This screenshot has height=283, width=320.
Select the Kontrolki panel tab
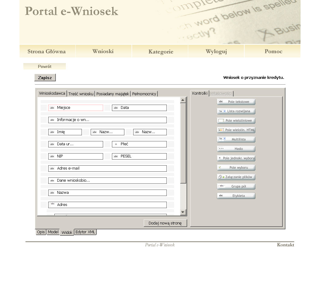(x=200, y=93)
